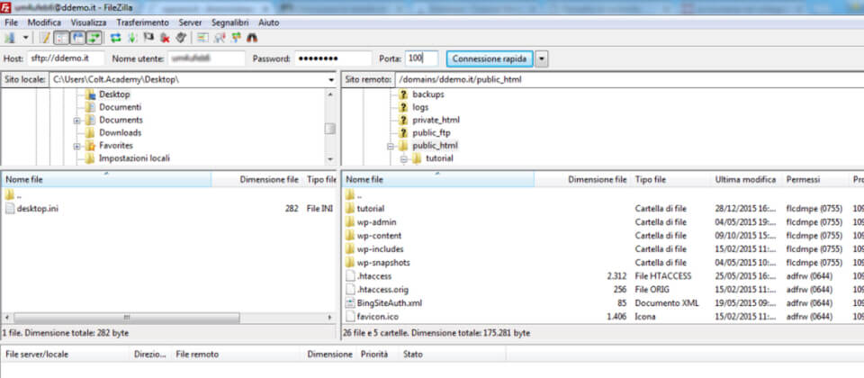864x378 pixels.
Task: Expand the local Documents tree node
Action: [x=77, y=120]
